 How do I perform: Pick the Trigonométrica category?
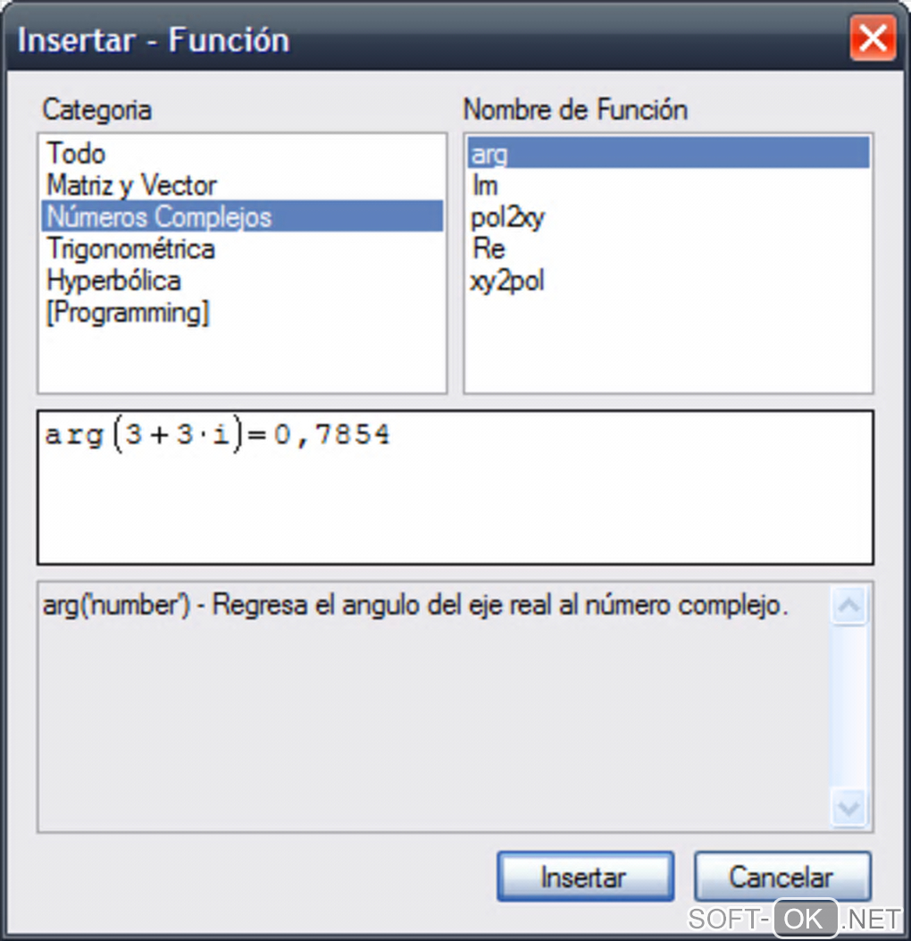click(130, 248)
